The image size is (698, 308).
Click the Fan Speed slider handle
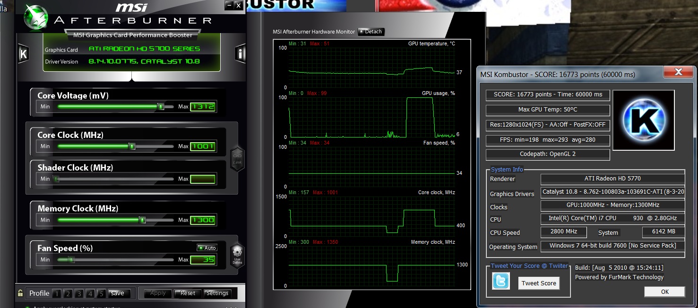point(71,259)
